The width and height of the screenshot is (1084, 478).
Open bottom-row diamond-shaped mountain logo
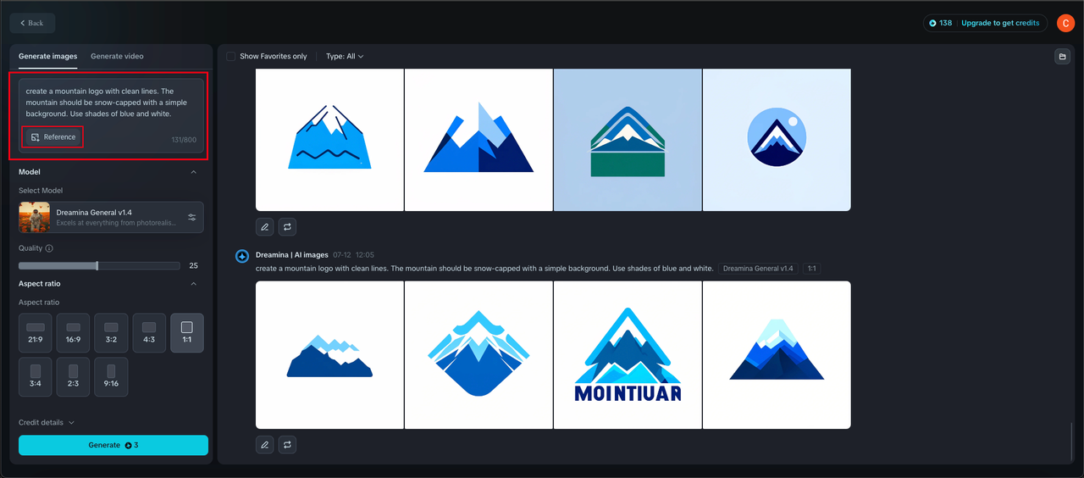[478, 355]
